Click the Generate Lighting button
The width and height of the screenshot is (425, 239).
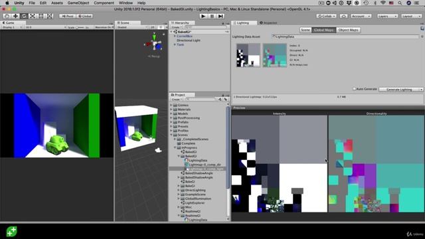[399, 90]
